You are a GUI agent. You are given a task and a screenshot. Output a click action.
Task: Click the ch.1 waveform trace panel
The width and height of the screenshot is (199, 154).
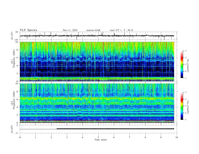click(98, 36)
